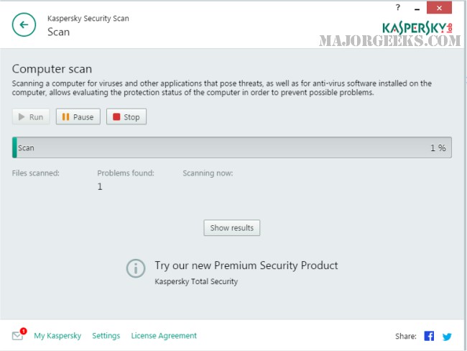This screenshot has width=467, height=351.
Task: Select the Kaspersky Total Security text
Action: (x=196, y=281)
